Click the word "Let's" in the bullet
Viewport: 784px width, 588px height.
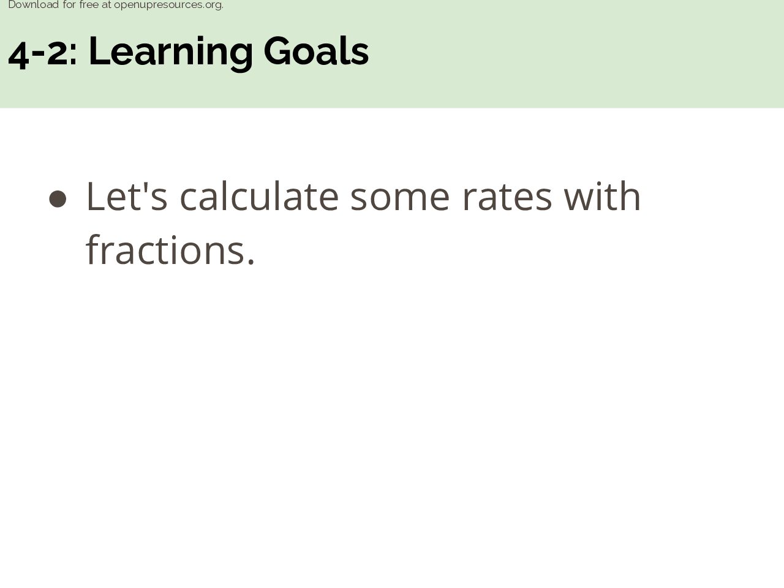tap(127, 196)
